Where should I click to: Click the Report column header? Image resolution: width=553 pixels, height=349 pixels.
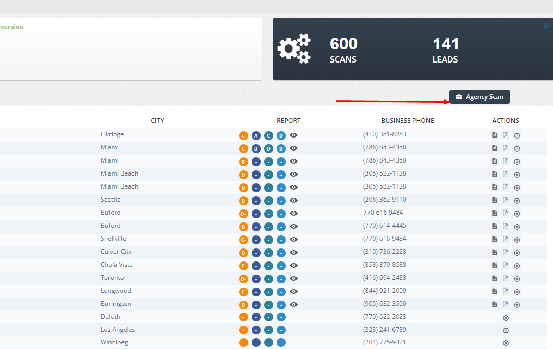[x=289, y=121]
